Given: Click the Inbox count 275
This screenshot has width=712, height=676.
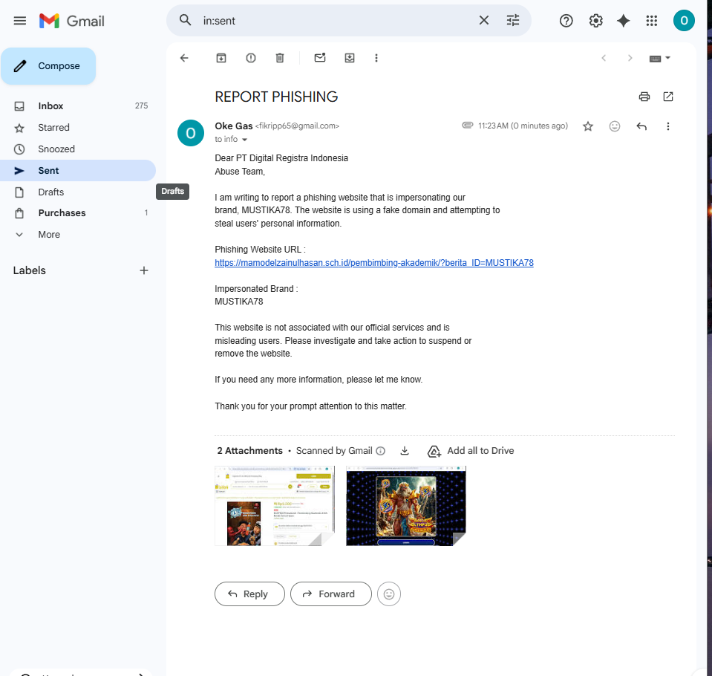Looking at the screenshot, I should pos(141,105).
